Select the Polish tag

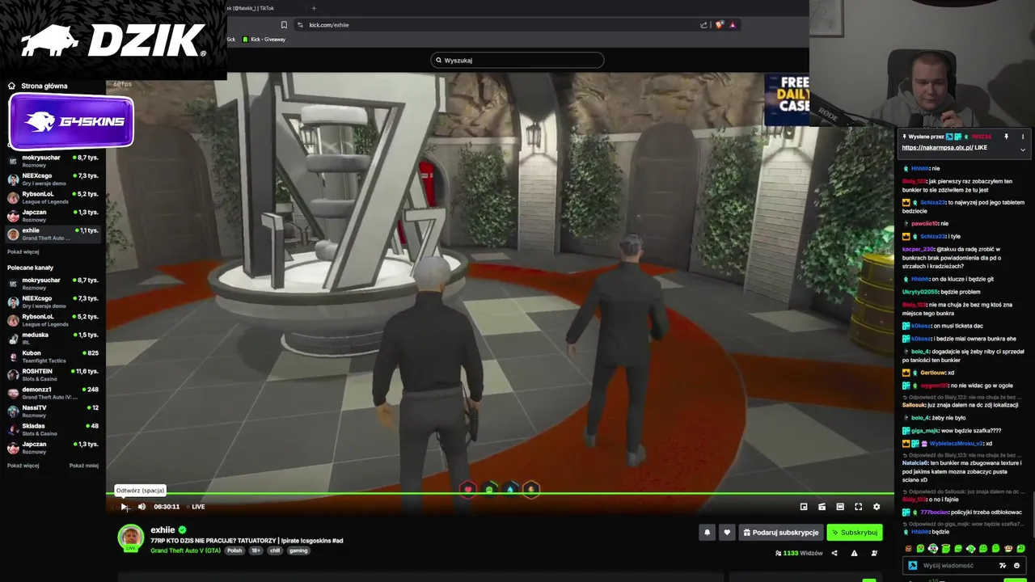[x=234, y=550]
